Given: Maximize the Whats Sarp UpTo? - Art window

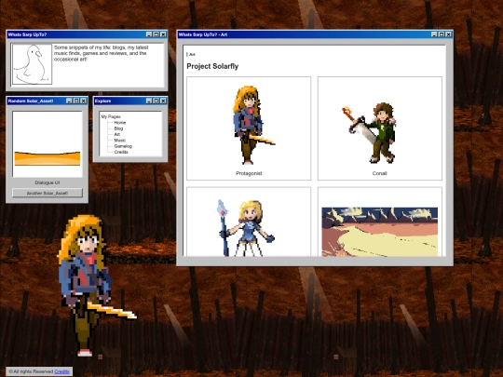Looking at the screenshot, I should click(x=442, y=34).
